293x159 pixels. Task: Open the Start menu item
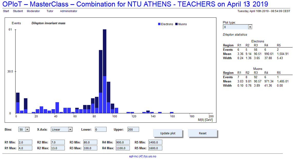[x=6, y=11]
